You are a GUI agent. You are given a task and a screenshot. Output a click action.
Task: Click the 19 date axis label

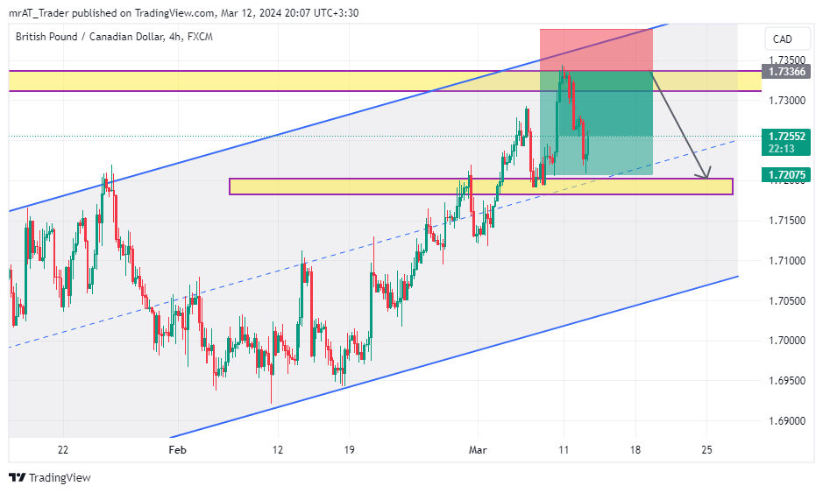tap(349, 450)
